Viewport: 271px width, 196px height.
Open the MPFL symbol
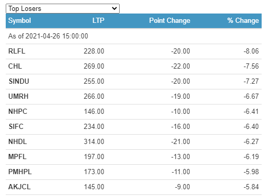click(17, 157)
